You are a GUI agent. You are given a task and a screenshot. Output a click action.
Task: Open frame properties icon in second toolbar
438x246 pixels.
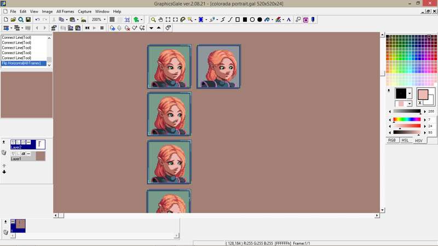tap(54, 28)
